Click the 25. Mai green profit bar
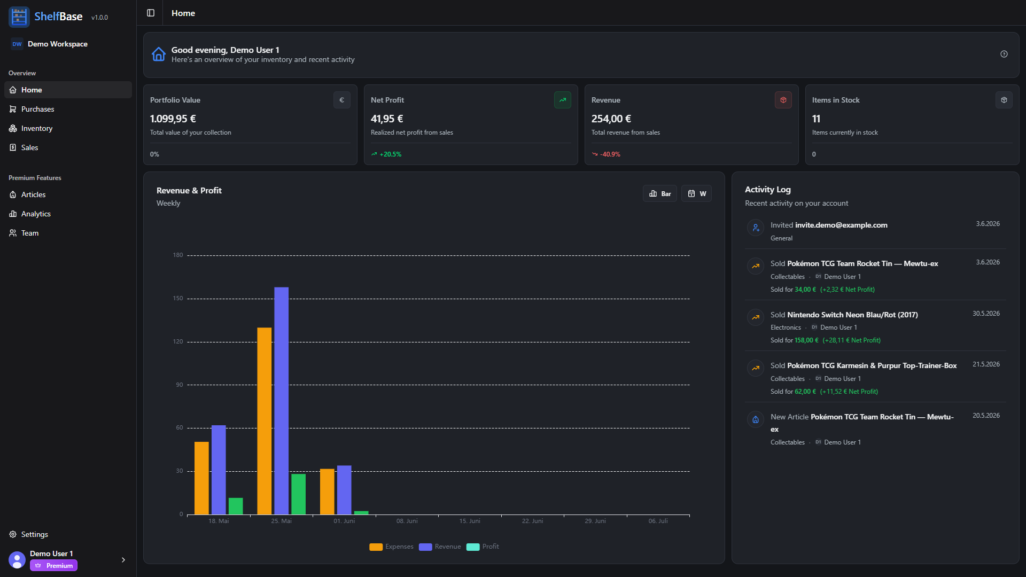This screenshot has height=577, width=1026. (299, 494)
